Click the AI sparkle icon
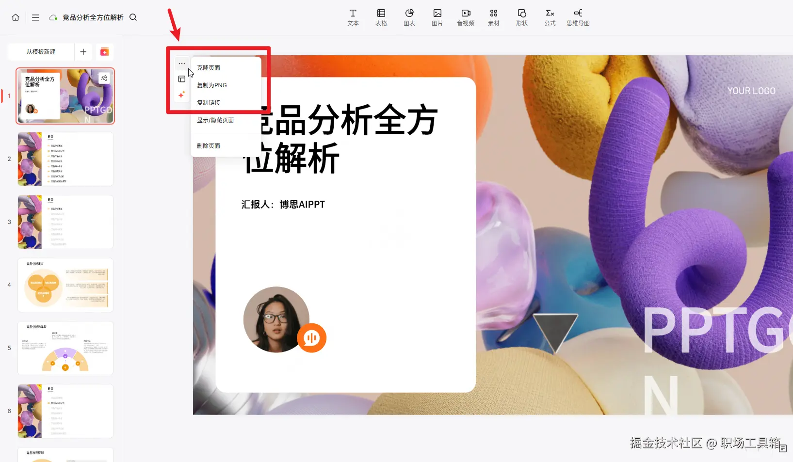Viewport: 793px width, 462px height. [182, 95]
